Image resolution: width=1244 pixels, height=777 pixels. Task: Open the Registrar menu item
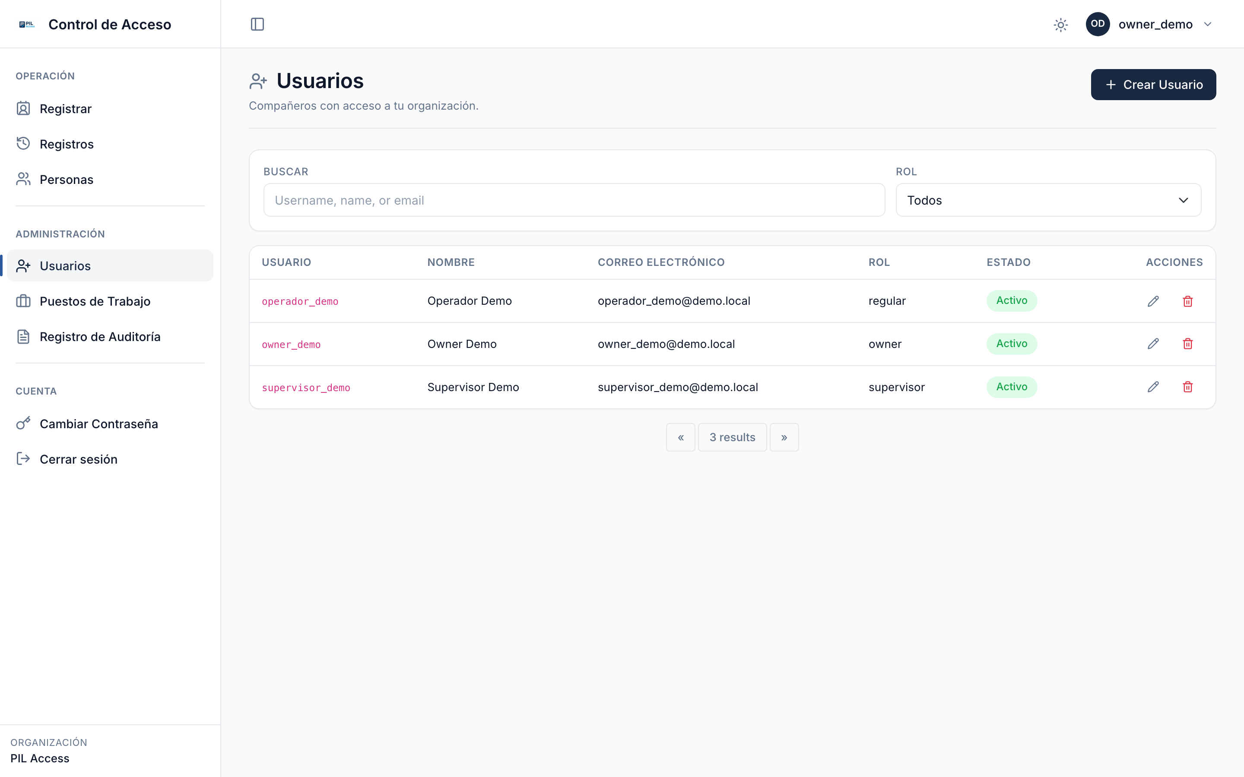(x=110, y=108)
